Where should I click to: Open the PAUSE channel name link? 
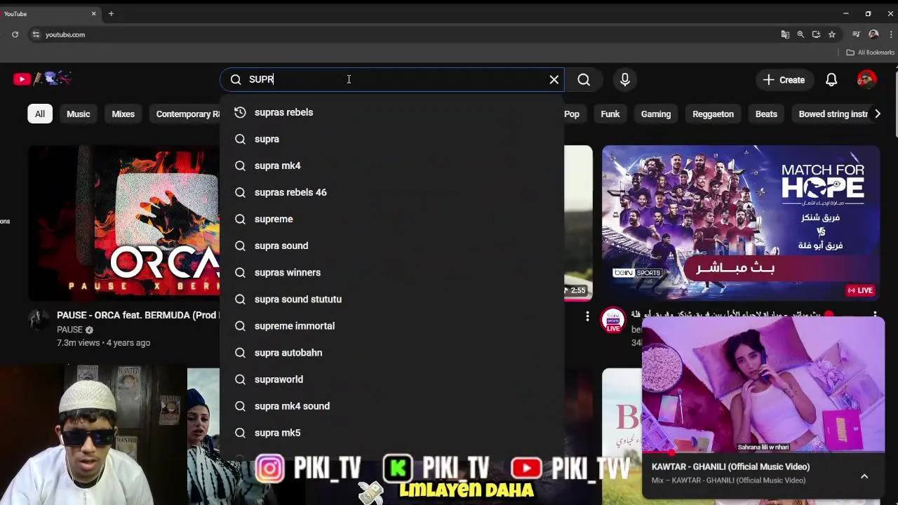[69, 330]
